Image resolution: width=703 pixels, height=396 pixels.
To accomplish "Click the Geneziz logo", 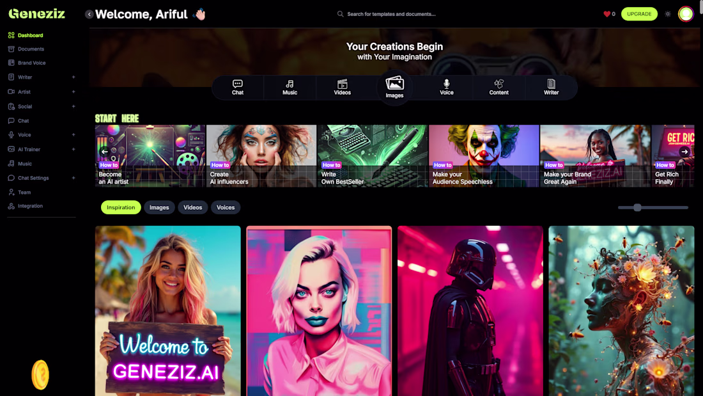I will (37, 14).
